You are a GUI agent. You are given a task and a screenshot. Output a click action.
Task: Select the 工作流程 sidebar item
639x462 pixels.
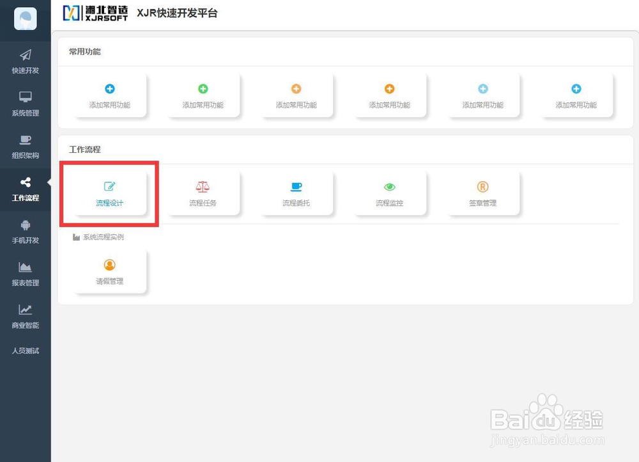point(25,189)
